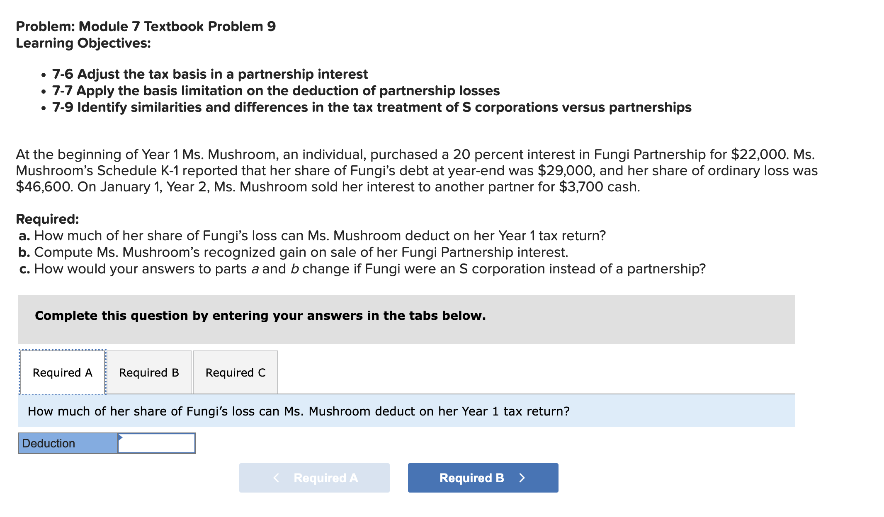This screenshot has height=517, width=884.
Task: Click the problem description paragraph
Action: click(415, 170)
